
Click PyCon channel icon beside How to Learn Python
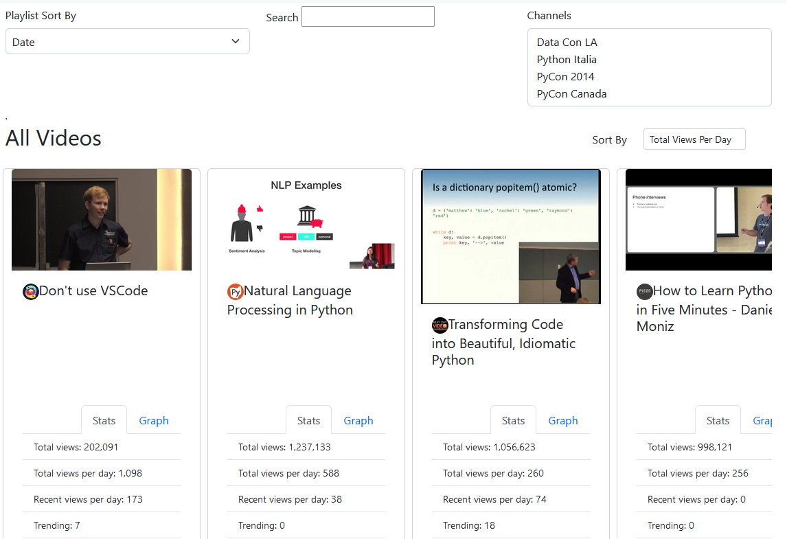point(644,292)
